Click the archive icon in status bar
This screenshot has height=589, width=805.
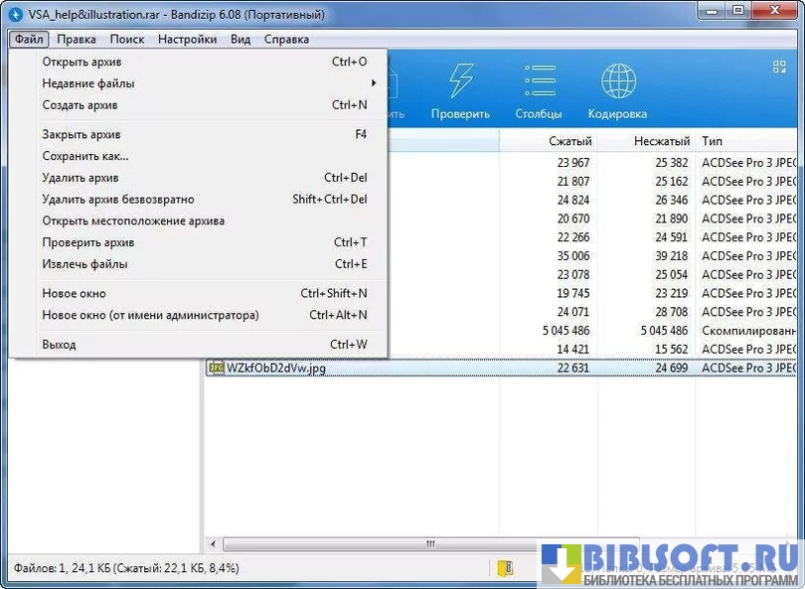506,568
